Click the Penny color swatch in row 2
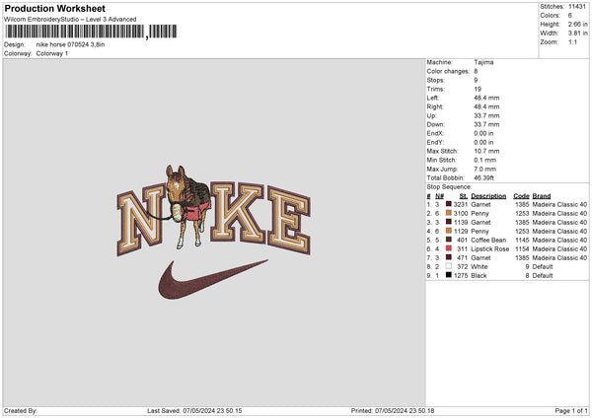The height and width of the screenshot is (418, 592). tap(449, 213)
